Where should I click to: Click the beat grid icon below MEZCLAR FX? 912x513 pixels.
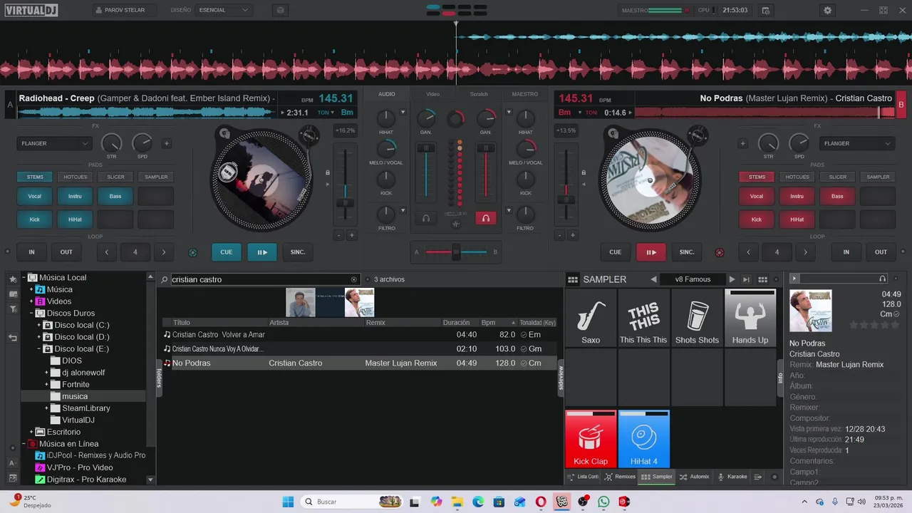click(456, 224)
